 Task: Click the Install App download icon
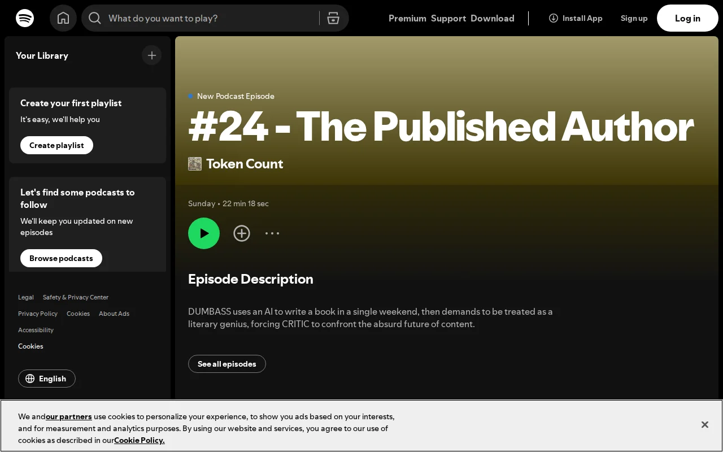[x=554, y=18]
